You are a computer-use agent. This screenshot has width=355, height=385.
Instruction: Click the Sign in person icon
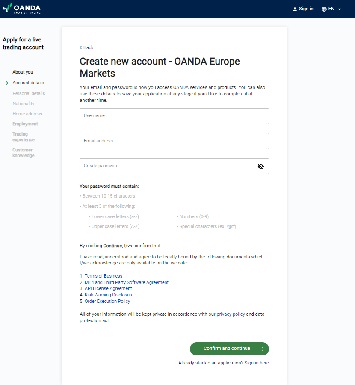coord(295,9)
